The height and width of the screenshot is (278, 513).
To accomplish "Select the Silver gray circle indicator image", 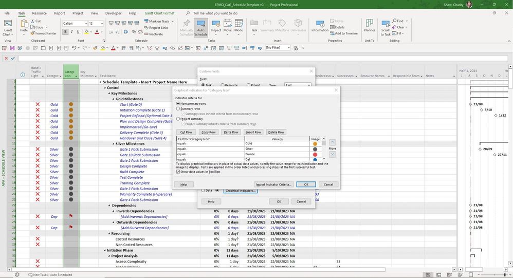I will [315, 149].
